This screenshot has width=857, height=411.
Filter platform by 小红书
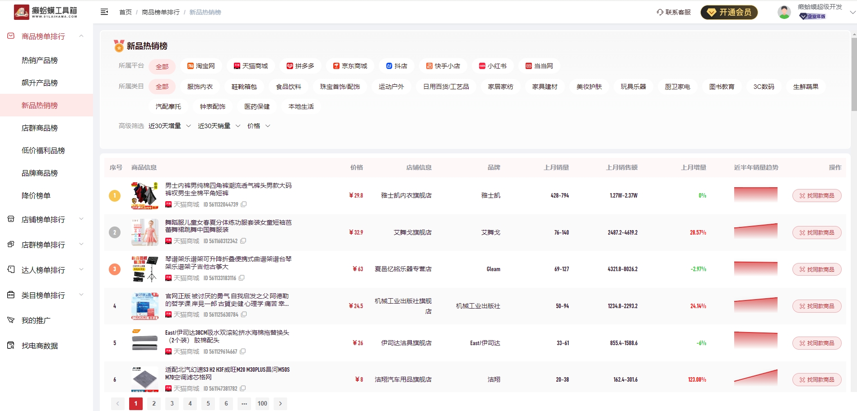[493, 66]
